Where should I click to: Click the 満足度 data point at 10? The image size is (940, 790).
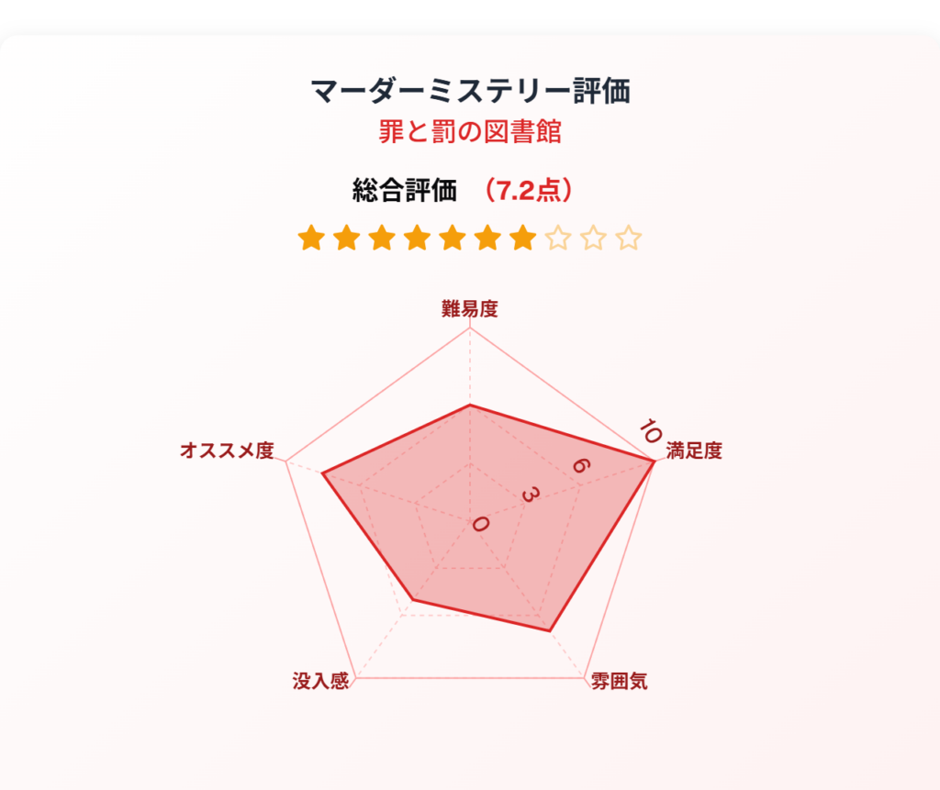pyautogui.click(x=653, y=461)
